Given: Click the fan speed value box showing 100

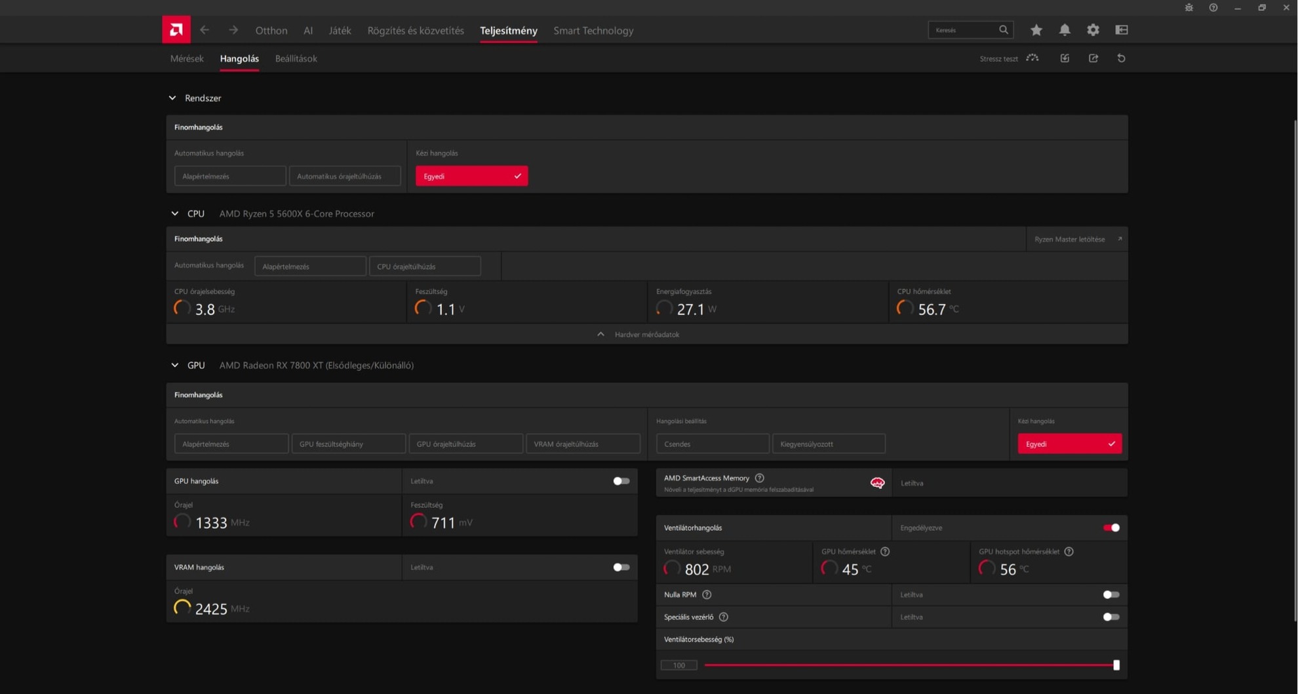Looking at the screenshot, I should tap(678, 665).
